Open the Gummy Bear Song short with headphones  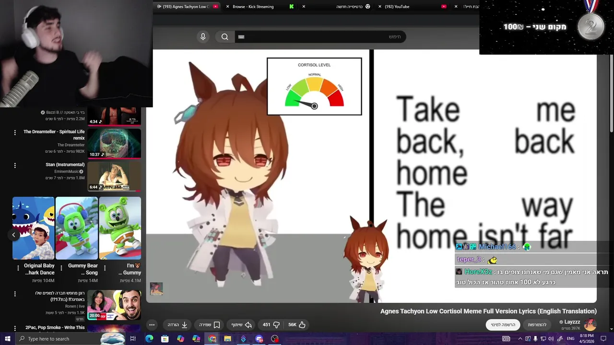point(77,228)
